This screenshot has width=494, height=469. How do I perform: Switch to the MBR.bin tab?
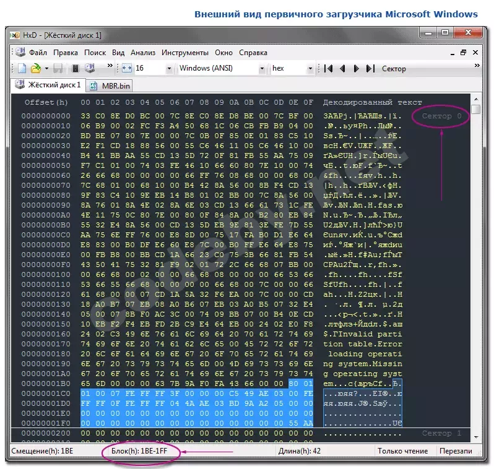(110, 85)
